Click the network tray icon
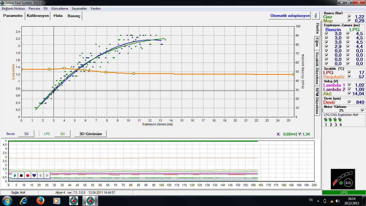The height and width of the screenshot is (206, 366). click(331, 201)
